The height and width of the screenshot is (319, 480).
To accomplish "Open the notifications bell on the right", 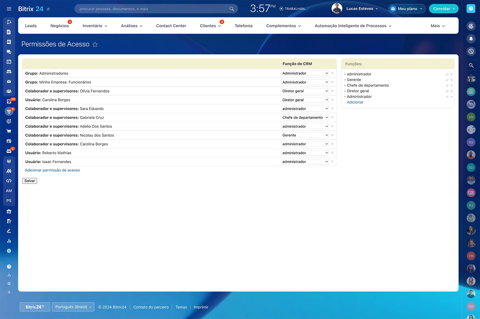I will 471,39.
